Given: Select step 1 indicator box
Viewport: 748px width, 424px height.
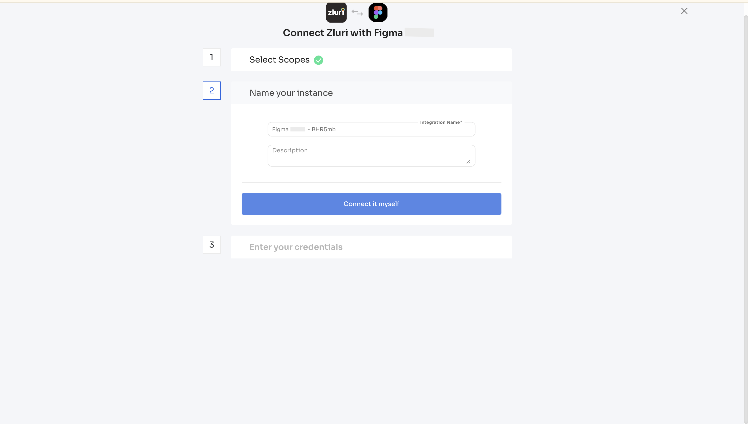Looking at the screenshot, I should click(212, 57).
